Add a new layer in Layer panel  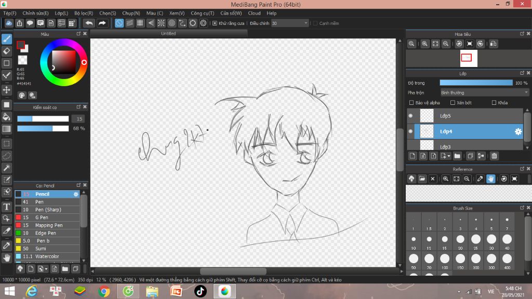[412, 156]
